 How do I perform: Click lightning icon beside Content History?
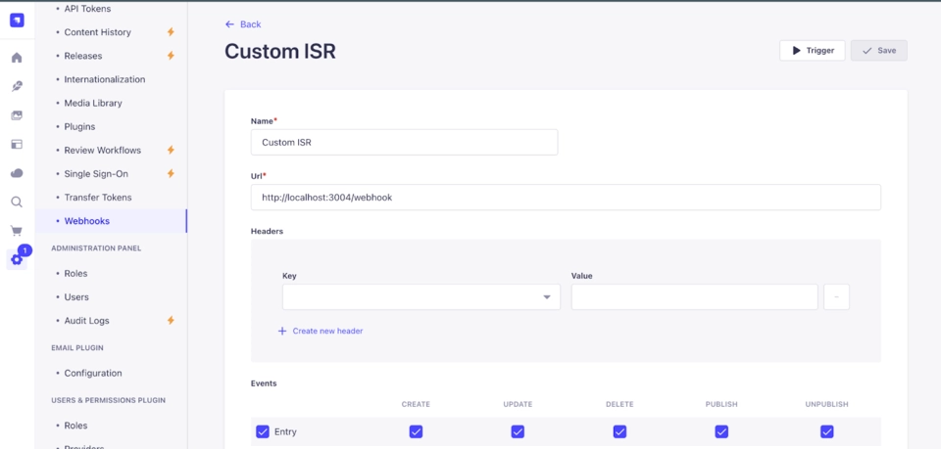pyautogui.click(x=171, y=32)
